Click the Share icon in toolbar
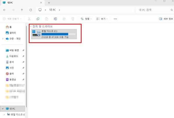174x118 pixels. point(64,19)
